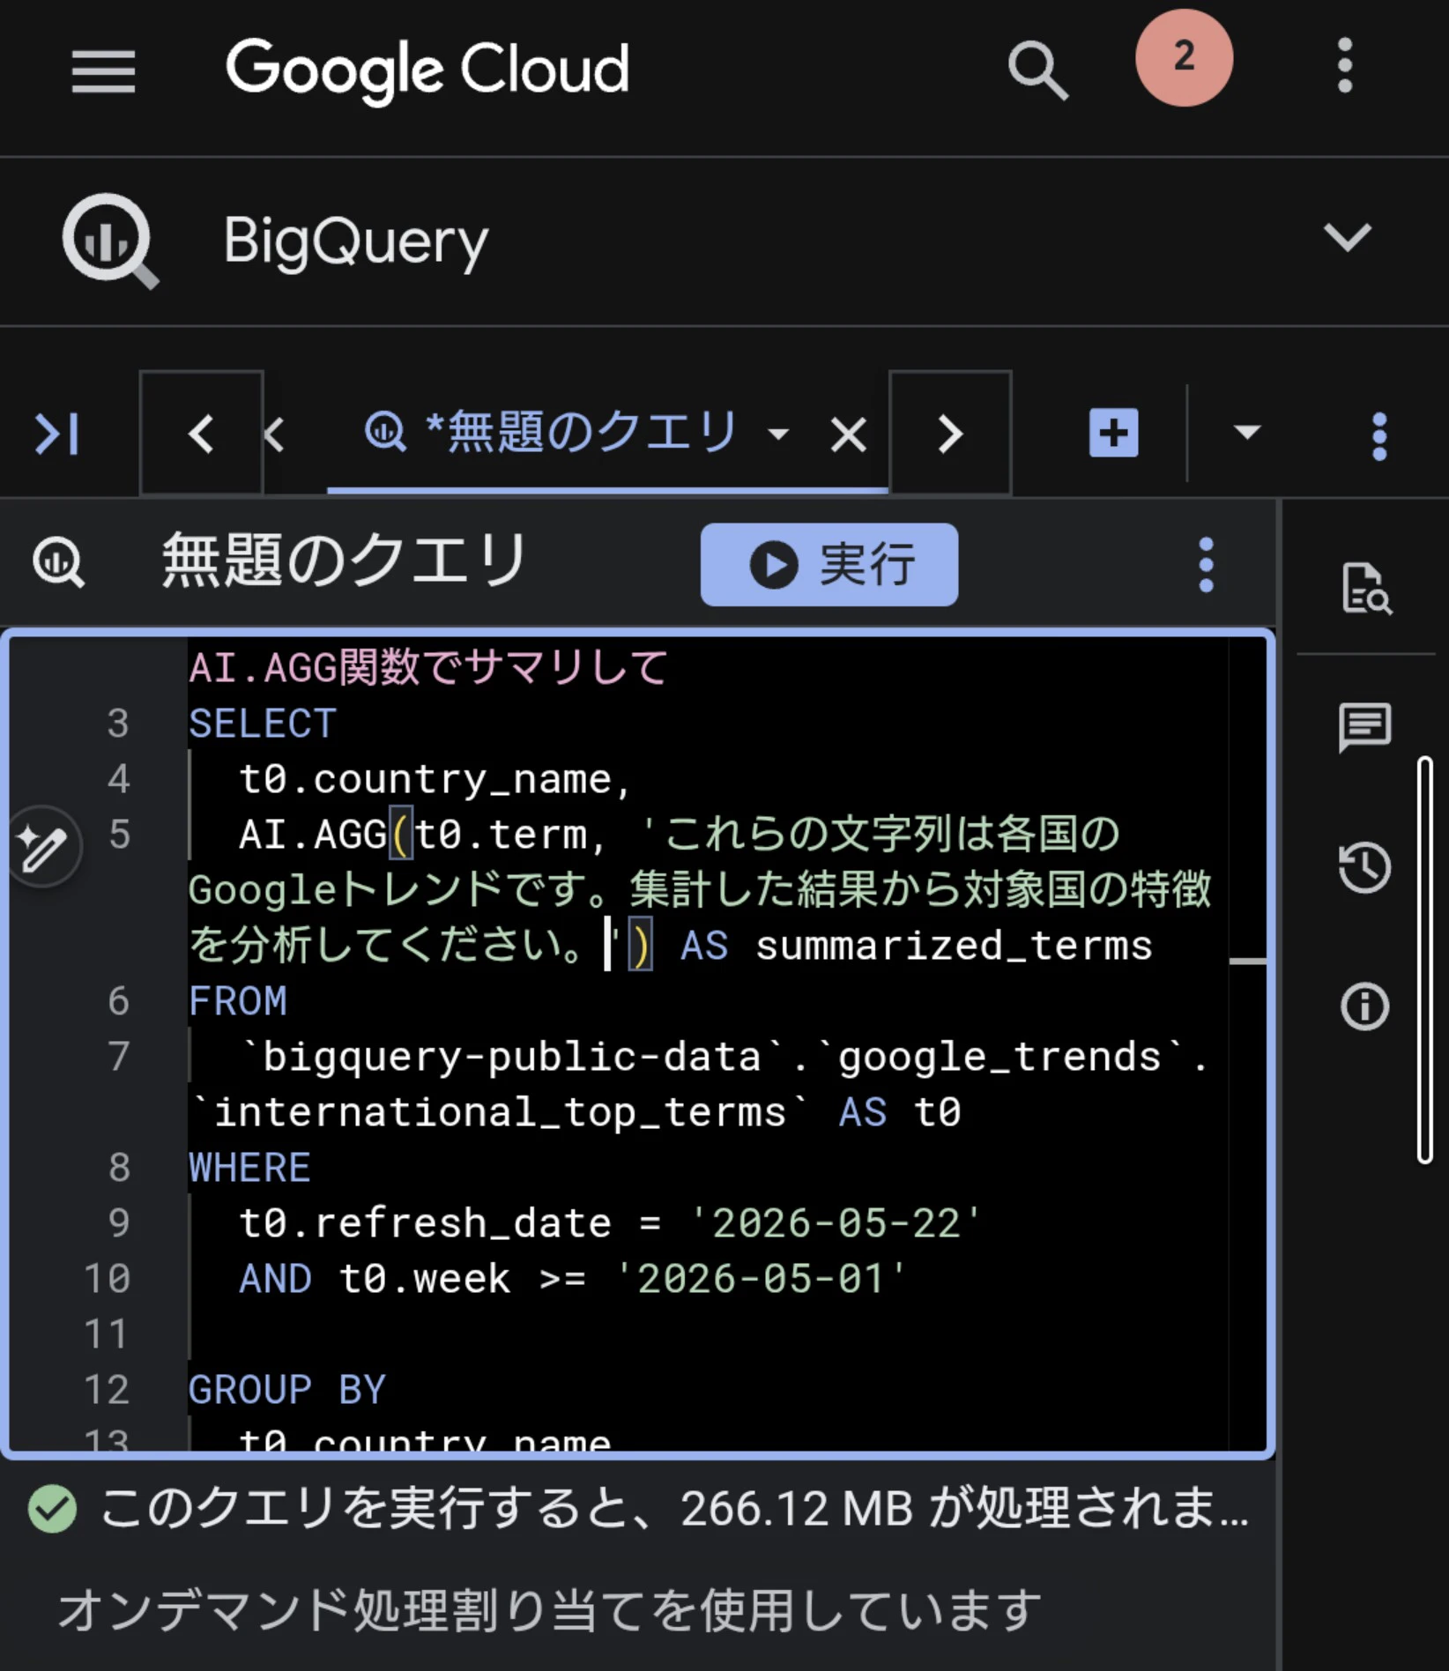Click the text "international_top_terms" in editor
1449x1671 pixels.
[x=500, y=1112]
